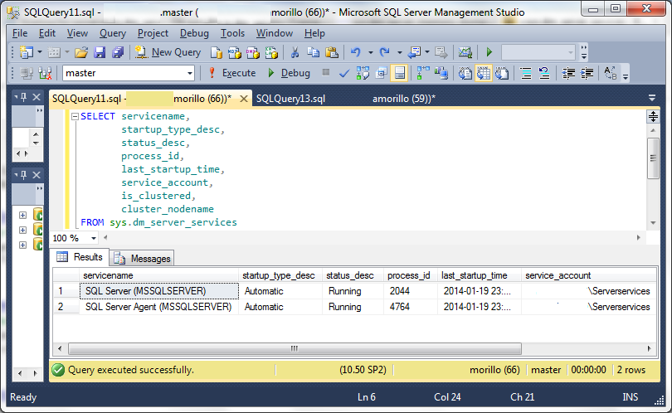Click the servicename column header
Screen dimensions: 672x413
pos(158,275)
